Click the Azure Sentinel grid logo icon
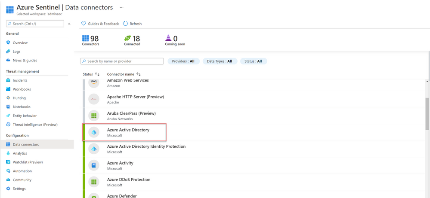The width and height of the screenshot is (430, 198). click(x=10, y=9)
